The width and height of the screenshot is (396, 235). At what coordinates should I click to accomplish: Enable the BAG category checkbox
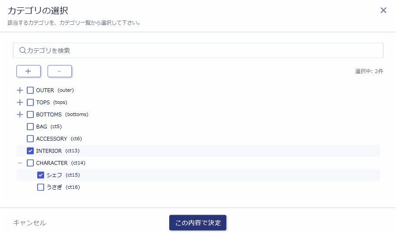pos(30,127)
